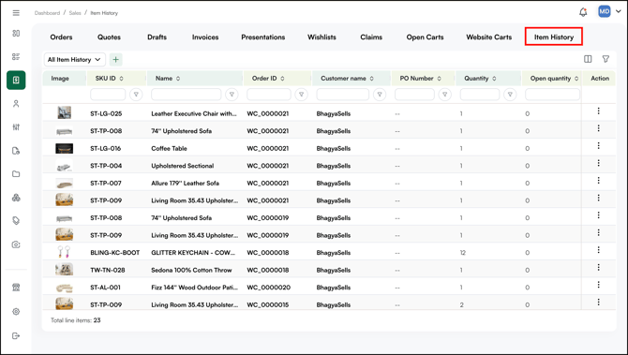This screenshot has width=628, height=355.
Task: Open actions menu for Coffee Table row
Action: [x=598, y=146]
